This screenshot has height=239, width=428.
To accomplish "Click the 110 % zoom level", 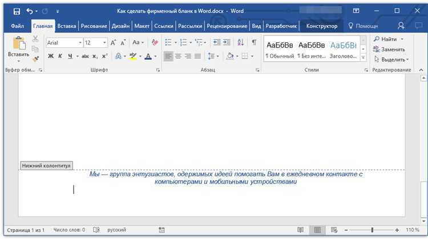I will pyautogui.click(x=412, y=230).
